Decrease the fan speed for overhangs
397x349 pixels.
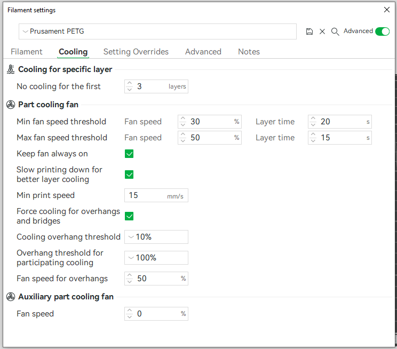129,281
